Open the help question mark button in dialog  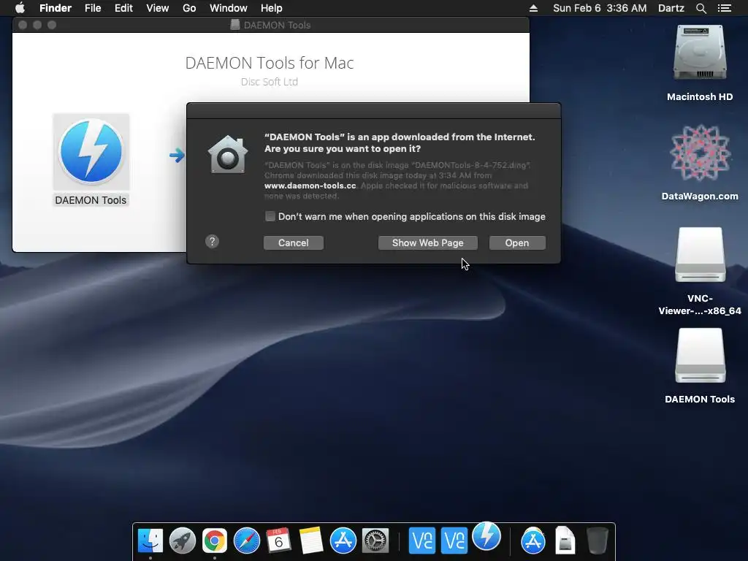point(213,241)
